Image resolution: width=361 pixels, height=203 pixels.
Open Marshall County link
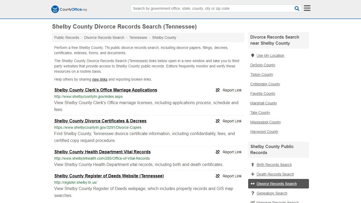point(263,103)
